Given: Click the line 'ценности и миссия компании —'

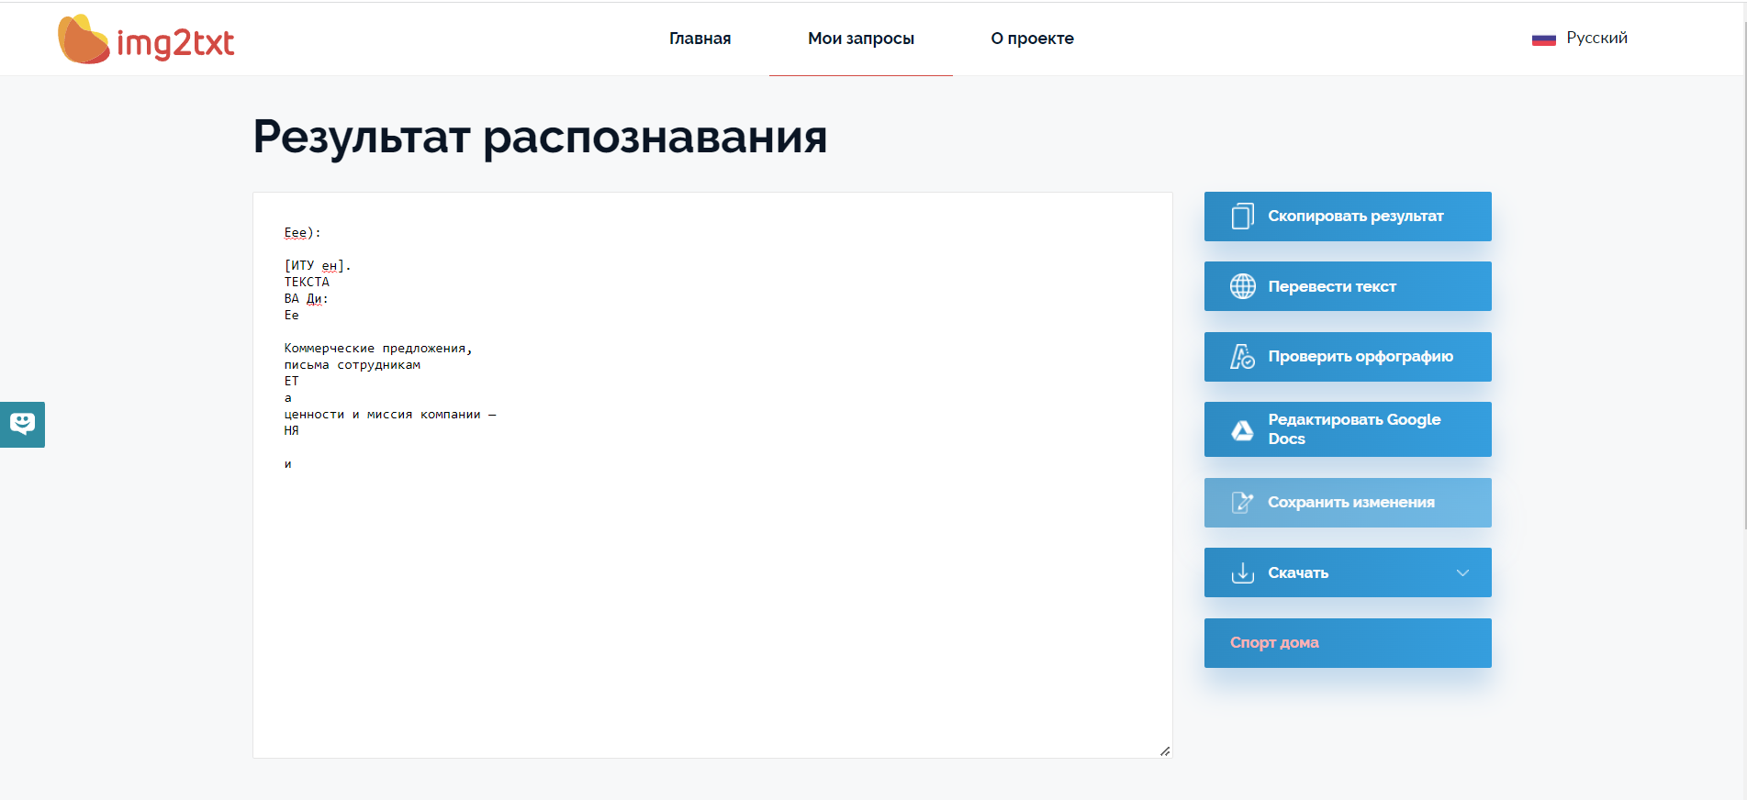Looking at the screenshot, I should click(390, 415).
